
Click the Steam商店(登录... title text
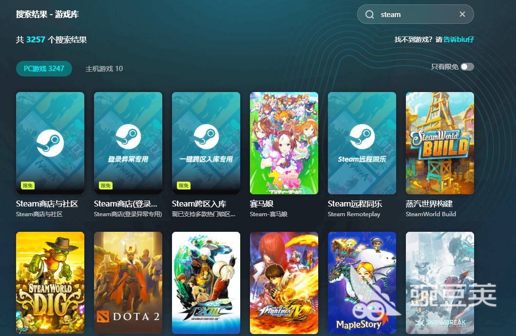[125, 204]
